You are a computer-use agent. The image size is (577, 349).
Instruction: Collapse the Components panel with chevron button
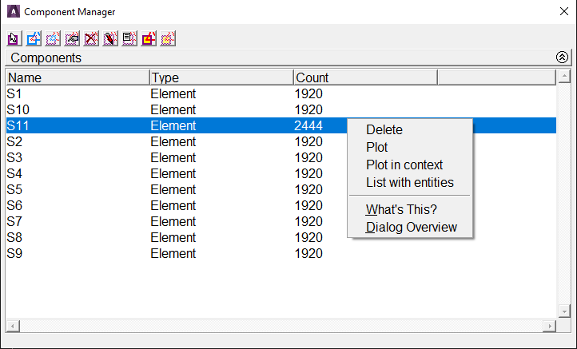562,58
